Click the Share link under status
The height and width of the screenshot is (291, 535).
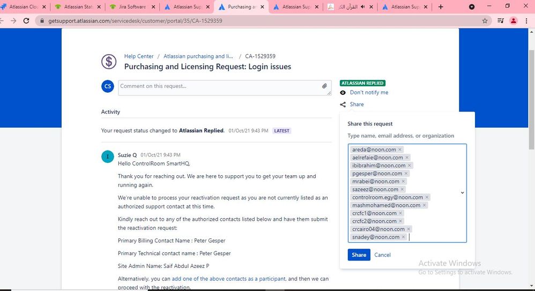pyautogui.click(x=356, y=105)
